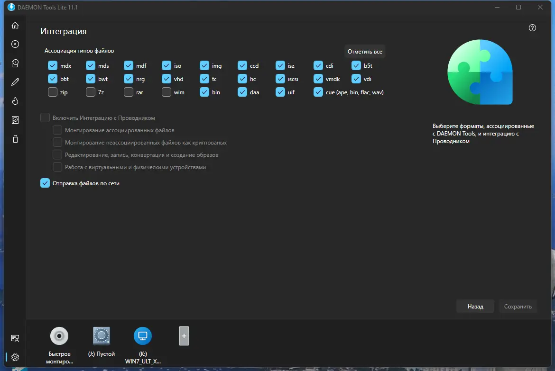Toggle the cdi checkbox
Viewport: 555px width, 371px height.
coord(318,65)
